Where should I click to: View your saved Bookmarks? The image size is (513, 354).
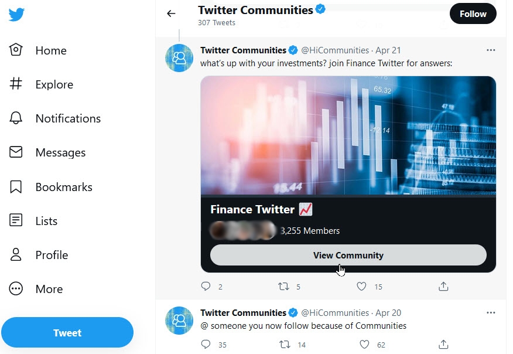[64, 186]
